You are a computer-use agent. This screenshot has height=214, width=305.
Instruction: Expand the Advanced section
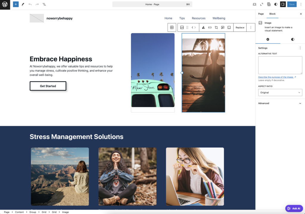tap(280, 103)
